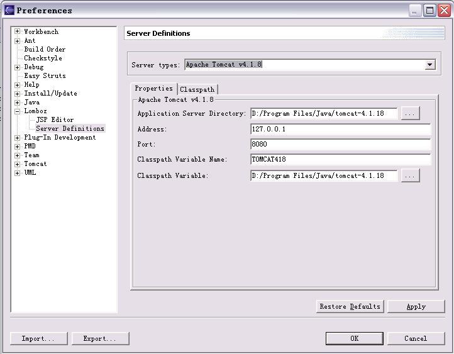Expand the Java tree node
Viewport: 454px width, 354px height.
[18, 102]
